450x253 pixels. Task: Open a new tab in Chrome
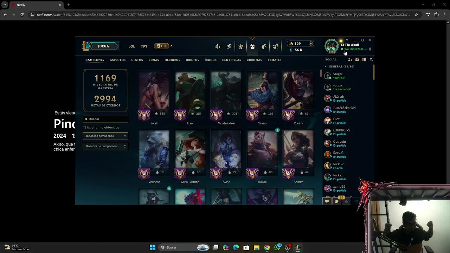[68, 5]
